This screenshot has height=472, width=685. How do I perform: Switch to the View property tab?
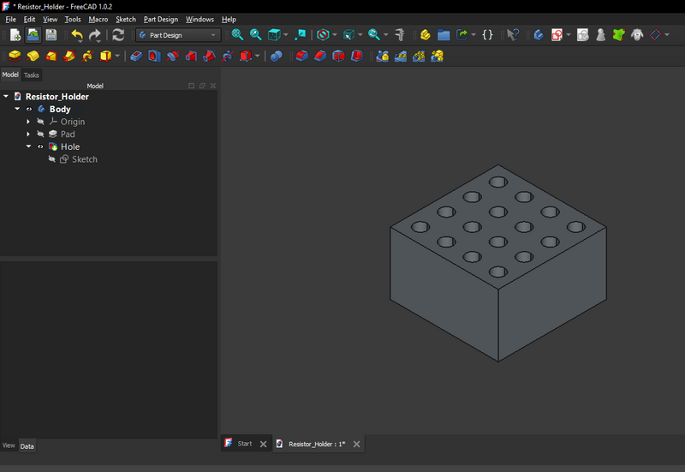9,446
